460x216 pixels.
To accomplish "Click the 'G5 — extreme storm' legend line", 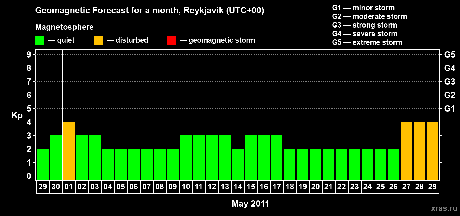I will (367, 42).
